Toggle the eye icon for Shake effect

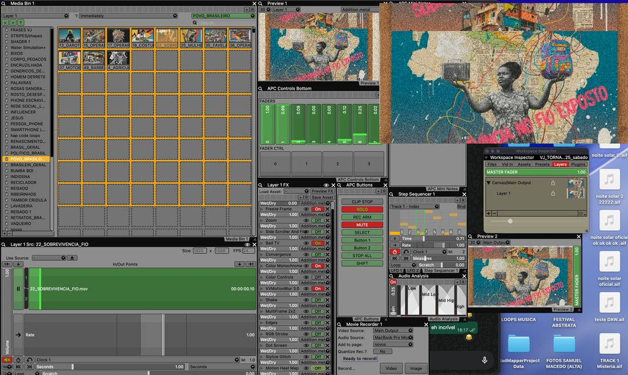[x=307, y=300]
